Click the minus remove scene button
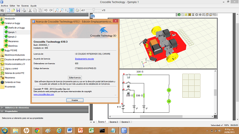Screen dimensions: 239x134 91,122
